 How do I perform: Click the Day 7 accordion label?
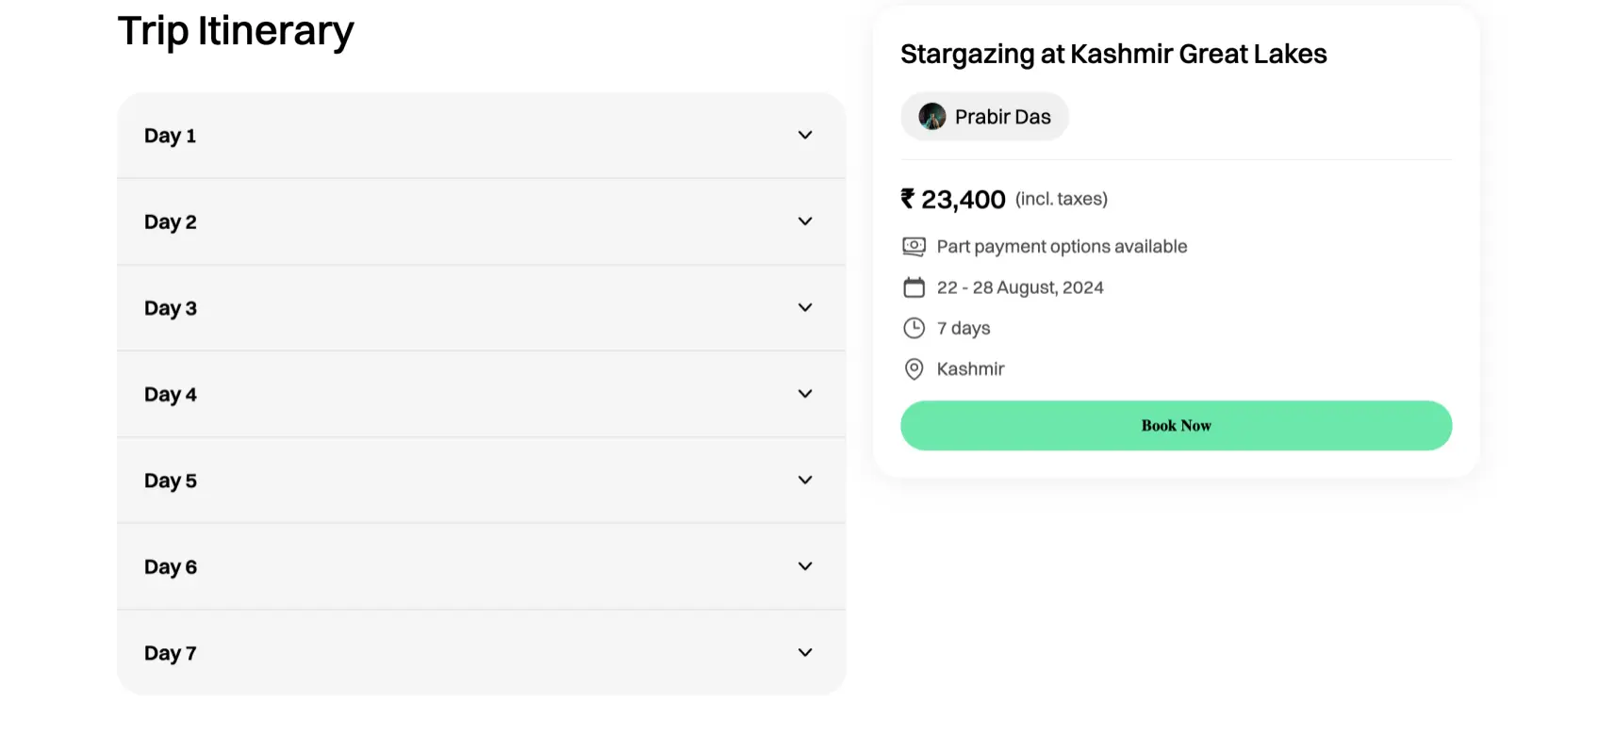click(170, 653)
